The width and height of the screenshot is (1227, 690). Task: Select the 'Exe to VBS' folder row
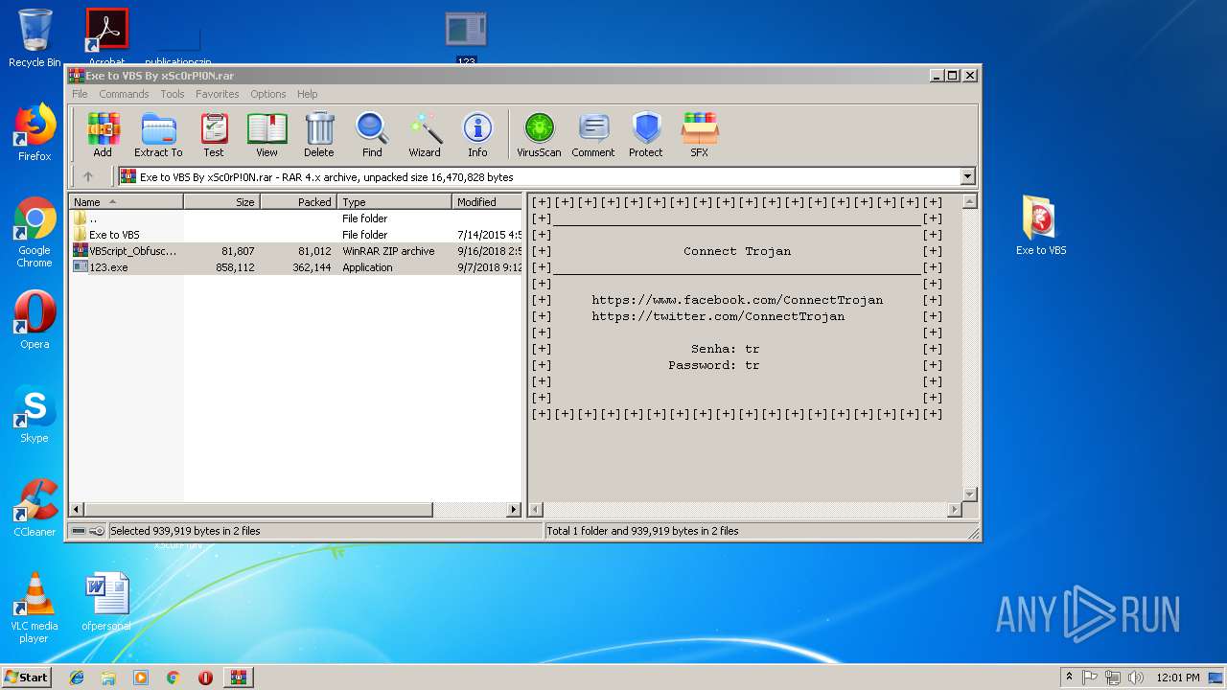pos(296,235)
